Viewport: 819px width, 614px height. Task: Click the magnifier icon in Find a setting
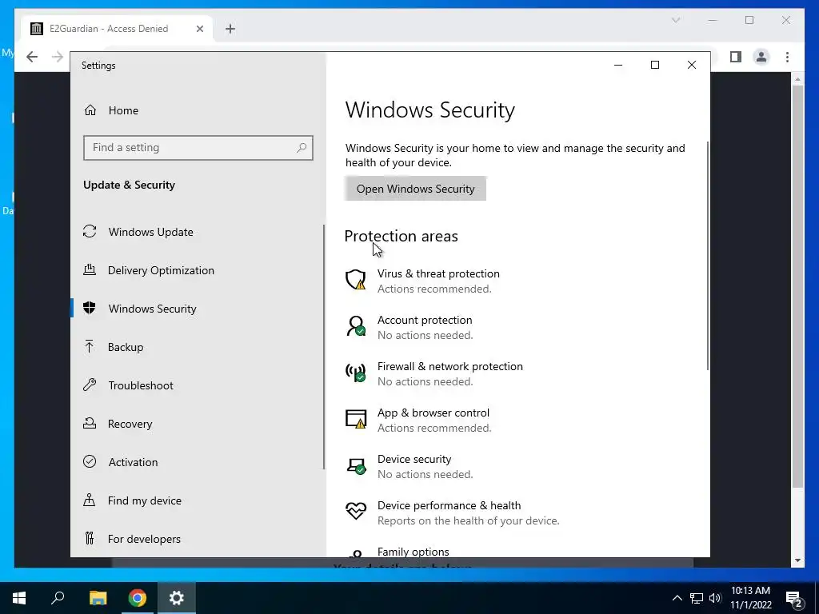tap(302, 148)
